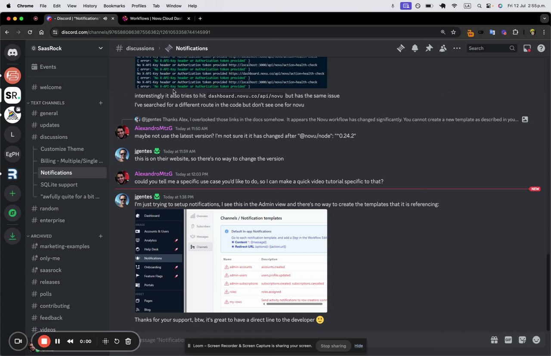The width and height of the screenshot is (551, 356).
Task: Click the Add a Server plus icon
Action: pyautogui.click(x=12, y=193)
